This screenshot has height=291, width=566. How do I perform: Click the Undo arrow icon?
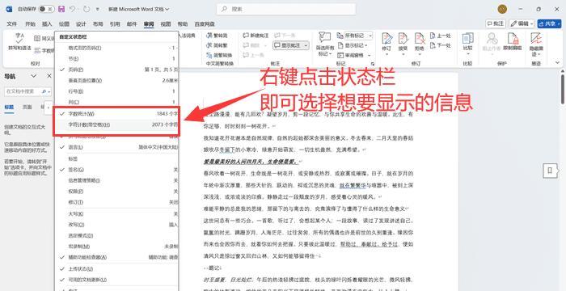pos(72,9)
